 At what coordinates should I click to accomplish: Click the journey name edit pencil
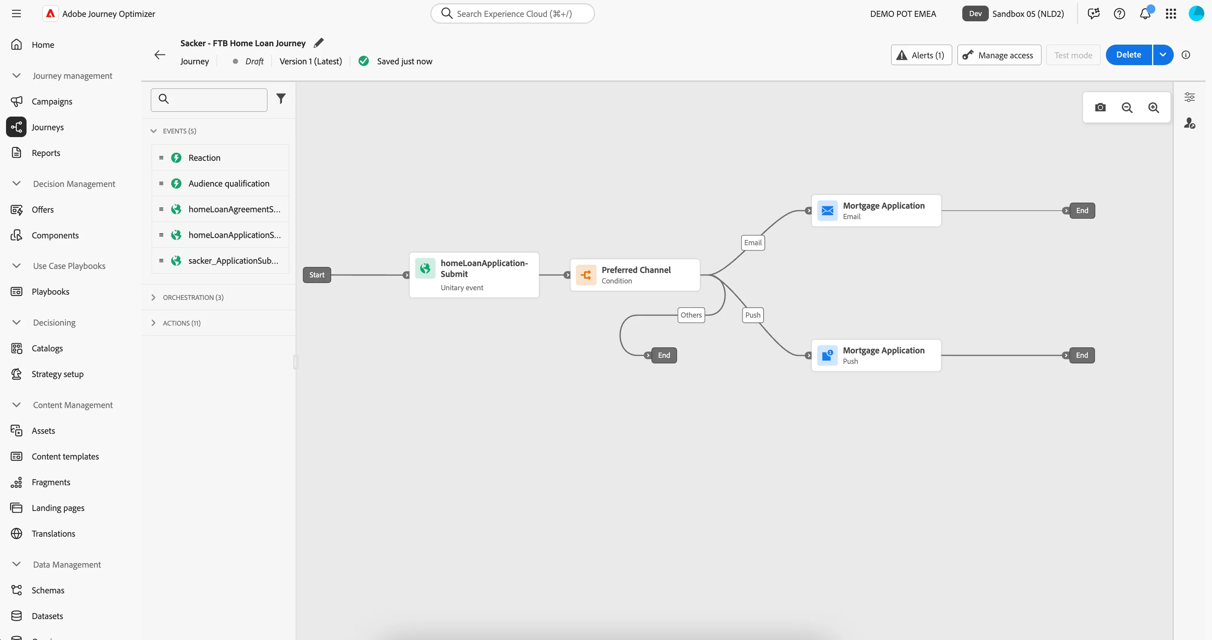pyautogui.click(x=318, y=43)
